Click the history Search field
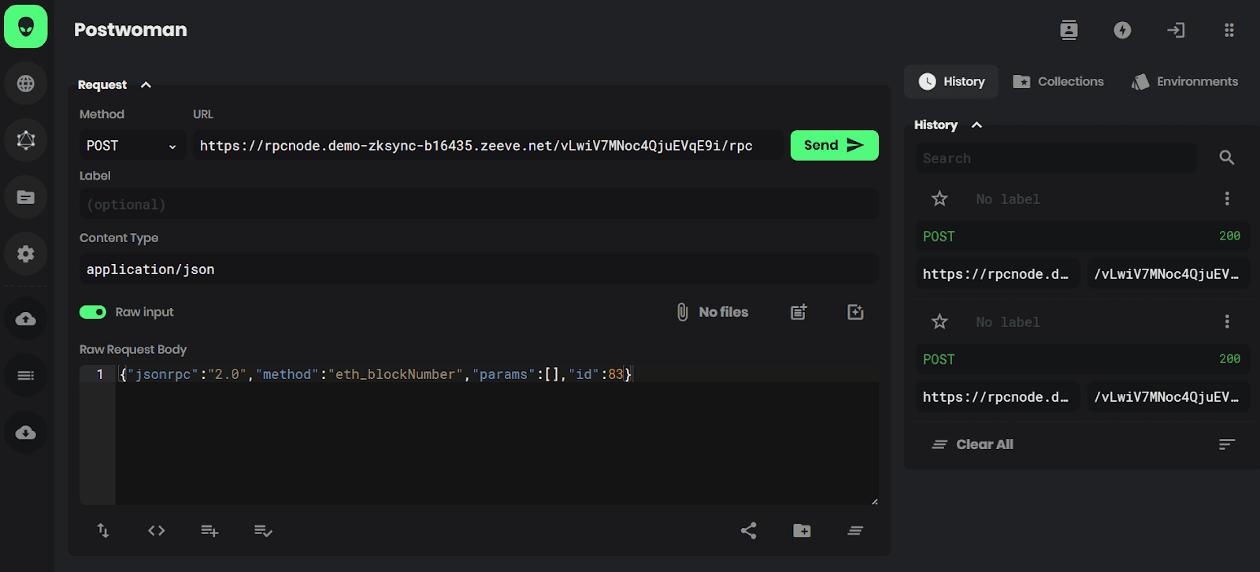This screenshot has height=572, width=1260. pos(1056,158)
